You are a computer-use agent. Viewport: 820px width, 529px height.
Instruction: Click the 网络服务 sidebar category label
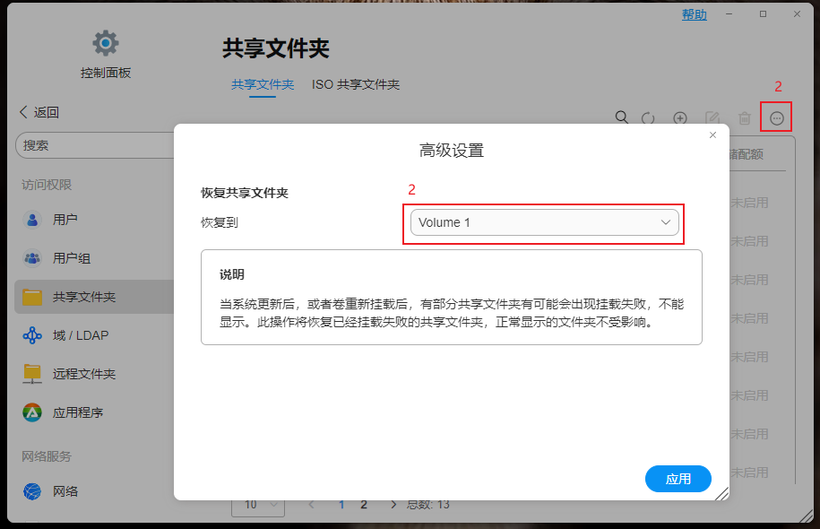tap(47, 456)
